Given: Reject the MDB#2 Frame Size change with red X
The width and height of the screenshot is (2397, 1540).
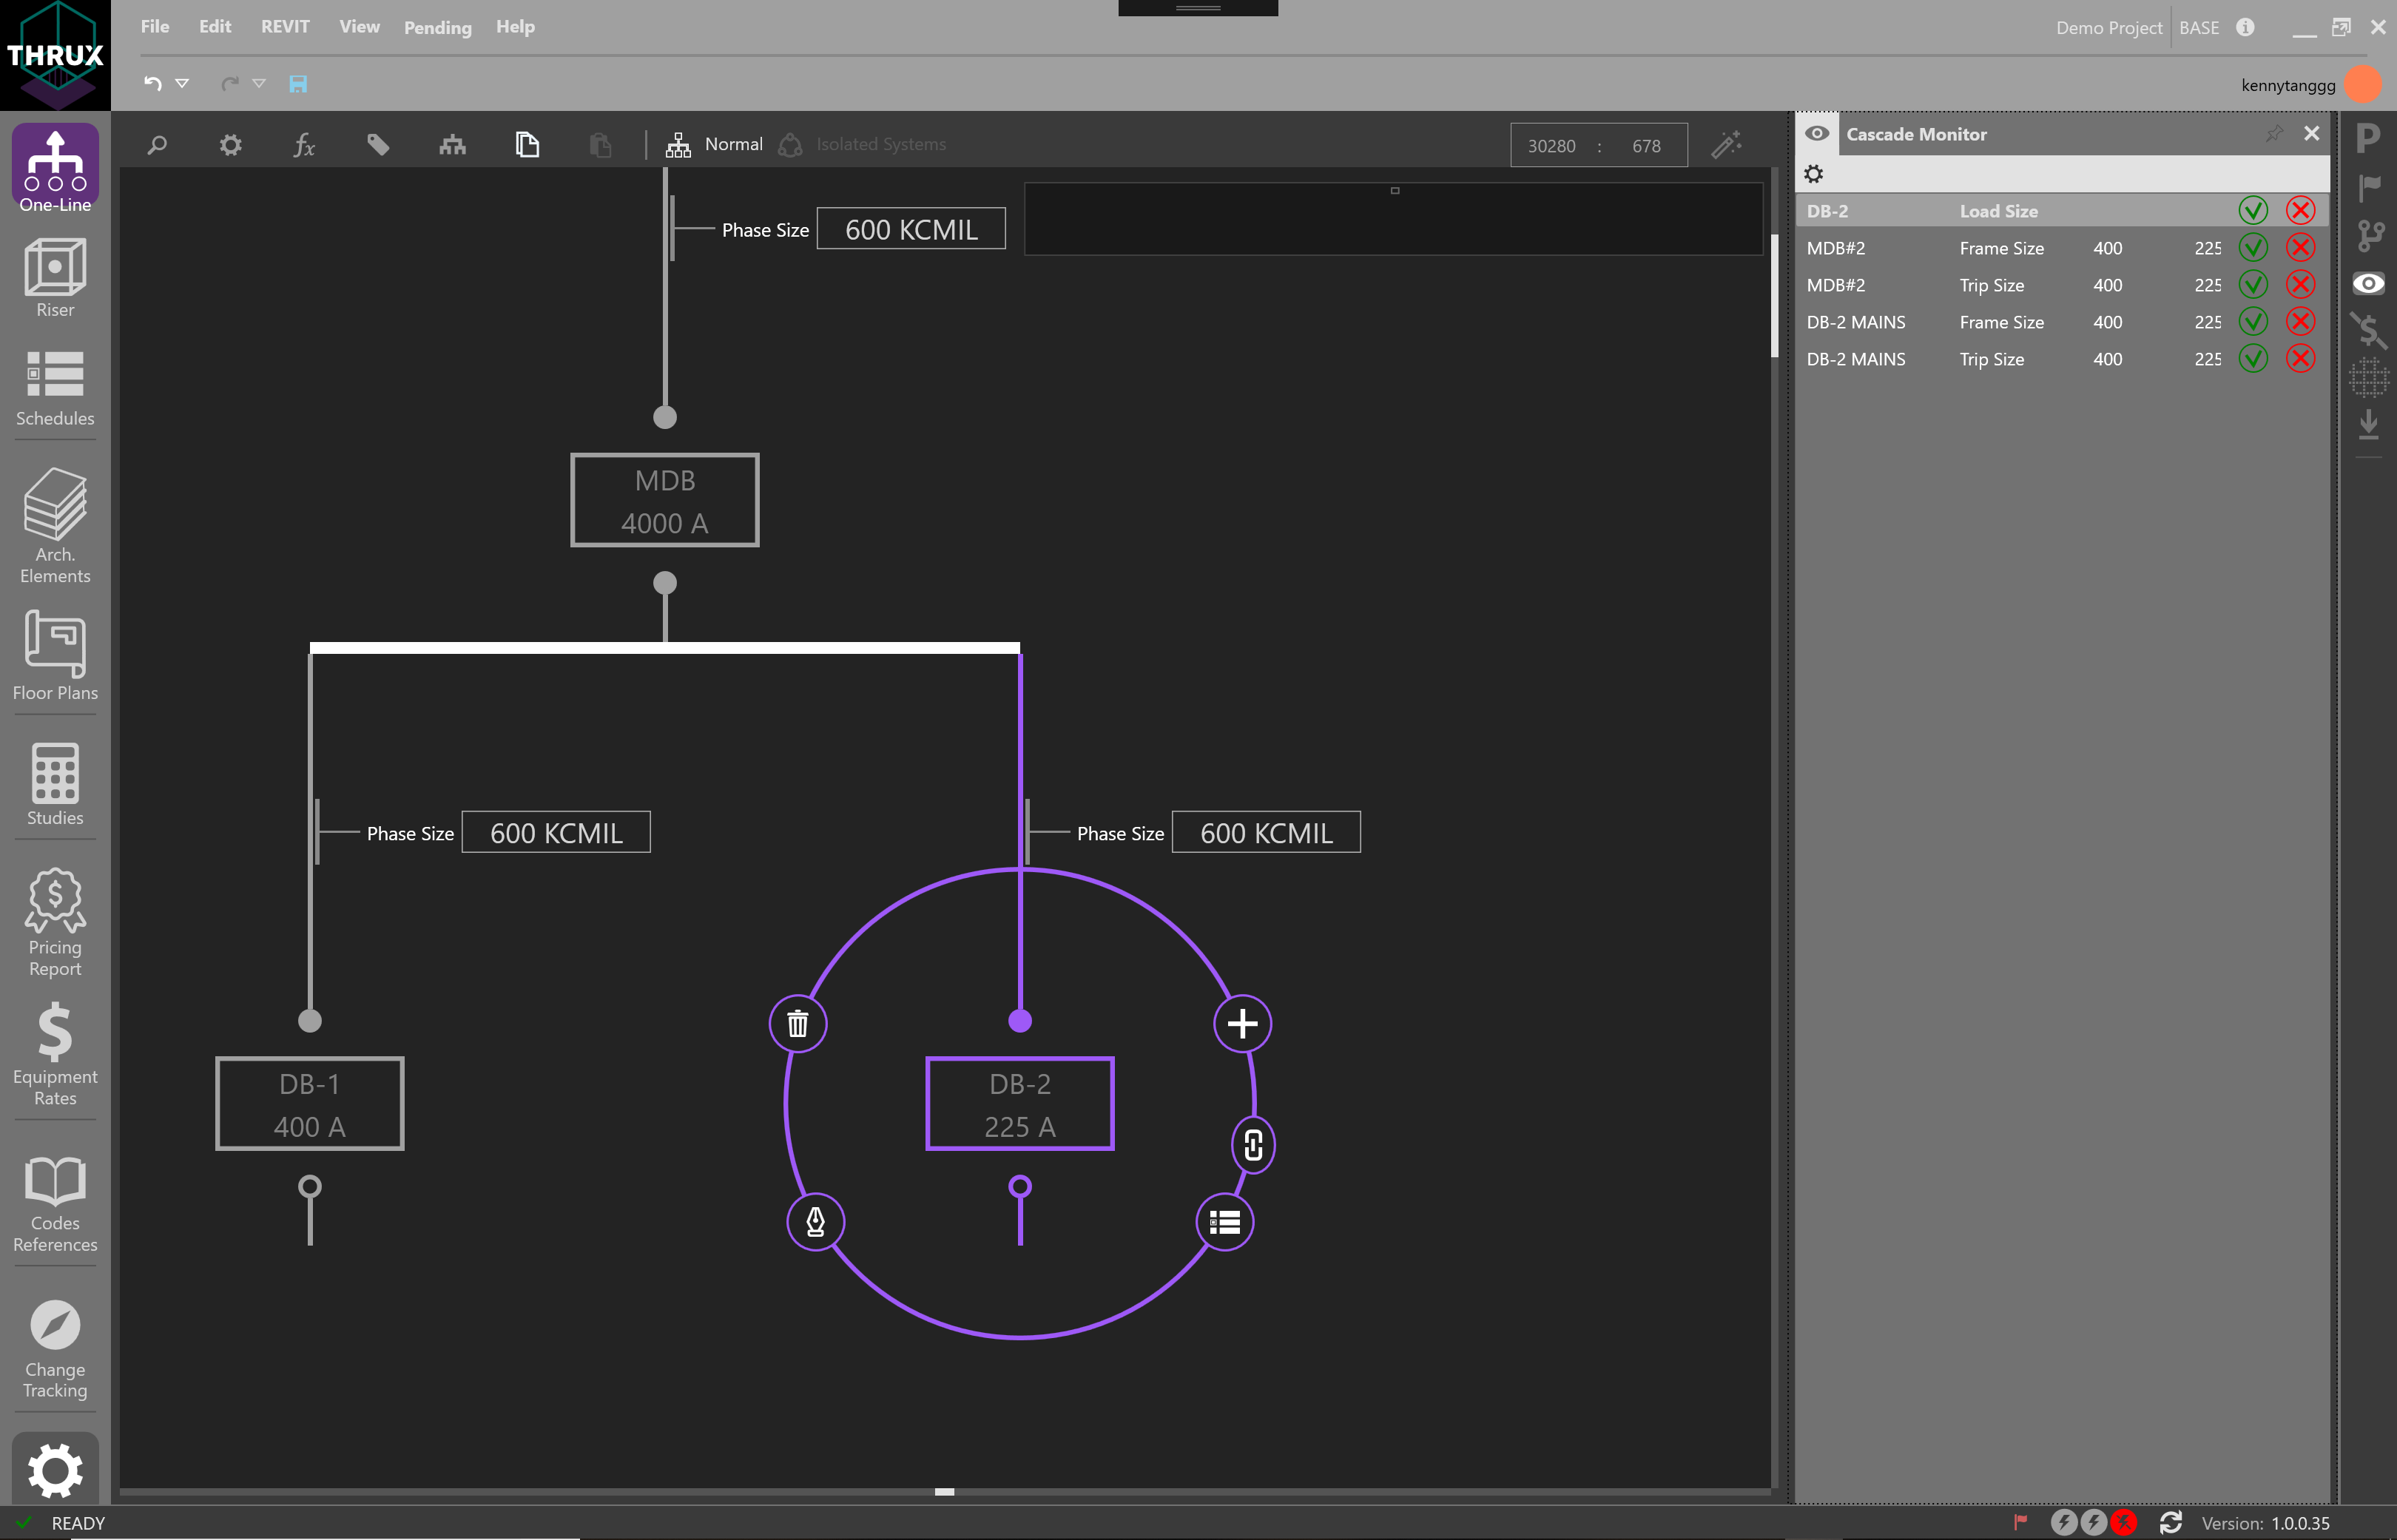Looking at the screenshot, I should [2300, 247].
